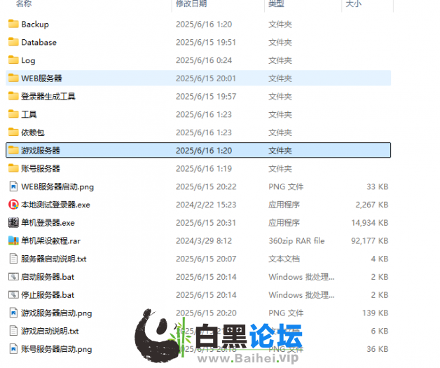Viewport: 440px width, 368px height.
Task: Select the Log folder name
Action: tap(28, 60)
